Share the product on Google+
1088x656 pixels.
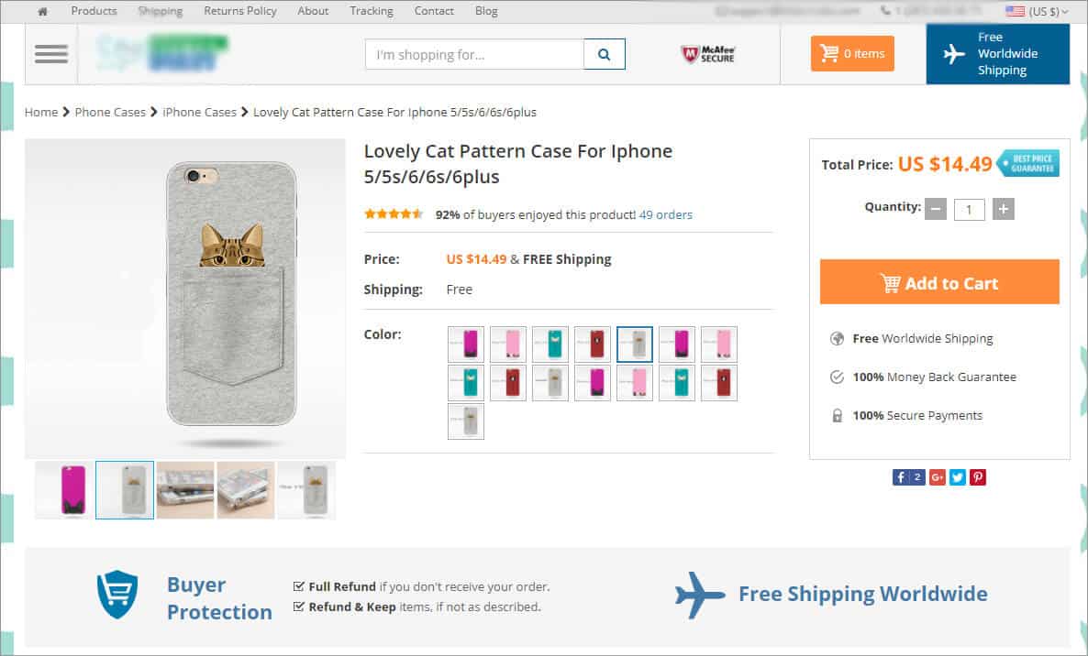click(x=938, y=476)
